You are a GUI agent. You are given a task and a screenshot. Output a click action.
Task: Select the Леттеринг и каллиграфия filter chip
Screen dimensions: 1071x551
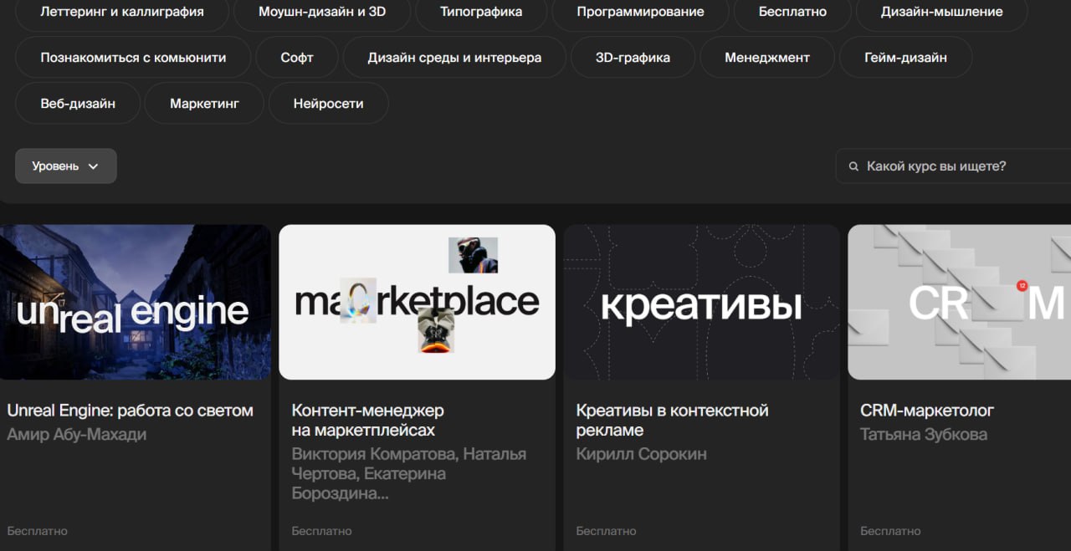[122, 13]
